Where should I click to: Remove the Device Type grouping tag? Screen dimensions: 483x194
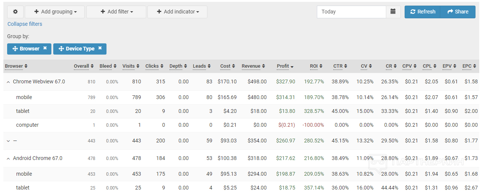[100, 48]
